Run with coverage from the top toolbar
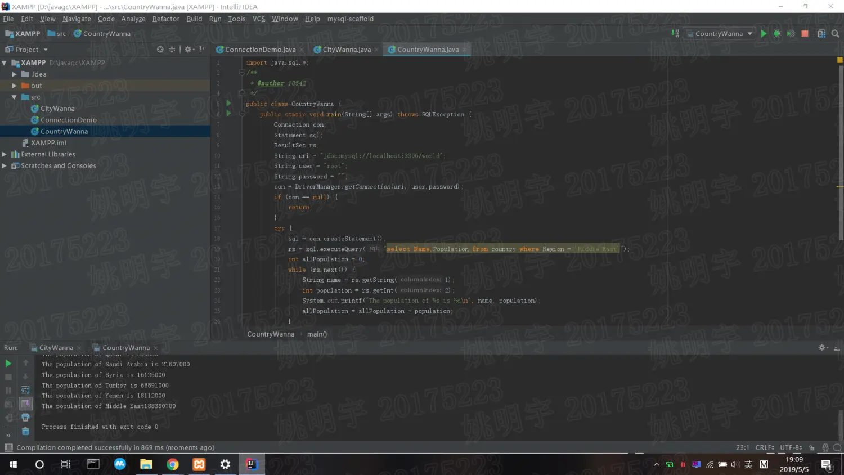 791,34
